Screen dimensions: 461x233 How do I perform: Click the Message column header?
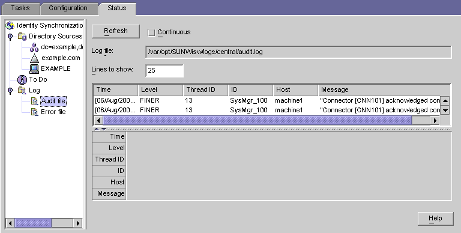coord(384,90)
